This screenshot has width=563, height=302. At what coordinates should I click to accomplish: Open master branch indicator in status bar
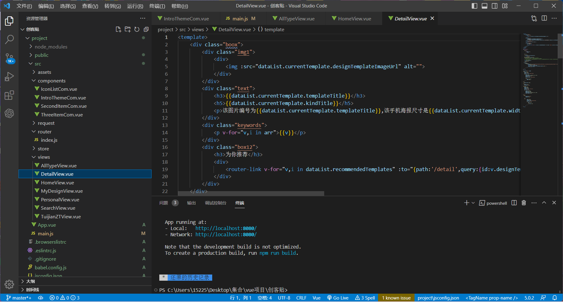coord(19,298)
